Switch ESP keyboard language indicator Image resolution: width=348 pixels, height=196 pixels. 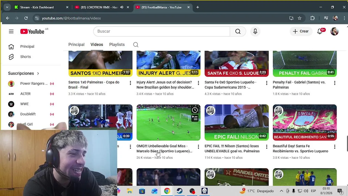pyautogui.click(x=313, y=191)
